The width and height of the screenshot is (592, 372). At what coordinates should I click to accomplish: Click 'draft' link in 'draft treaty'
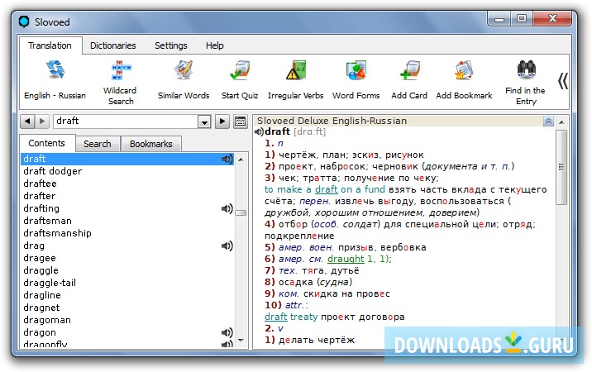(x=275, y=317)
